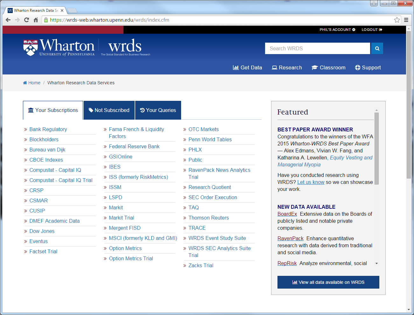This screenshot has width=414, height=315.
Task: Click the Featured panel scroll down arrow
Action: (376, 263)
